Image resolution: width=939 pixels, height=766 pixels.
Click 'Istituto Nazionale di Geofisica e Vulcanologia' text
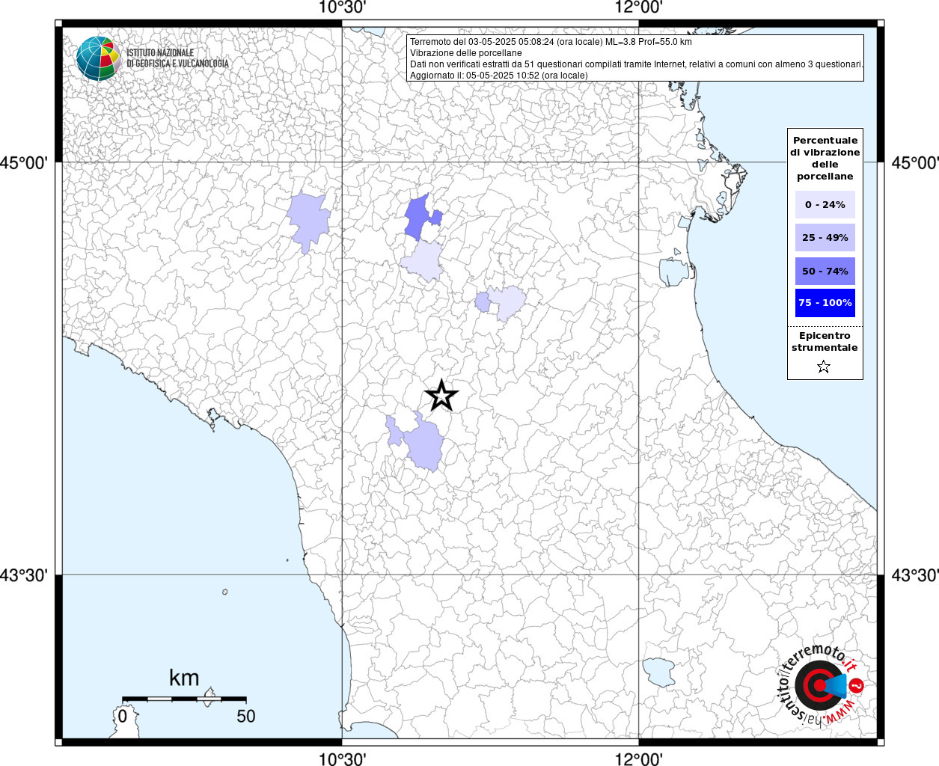[x=177, y=58]
